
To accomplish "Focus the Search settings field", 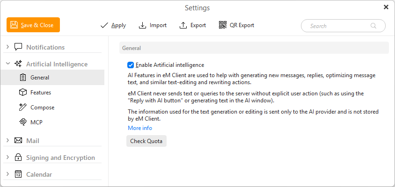I will click(x=343, y=26).
